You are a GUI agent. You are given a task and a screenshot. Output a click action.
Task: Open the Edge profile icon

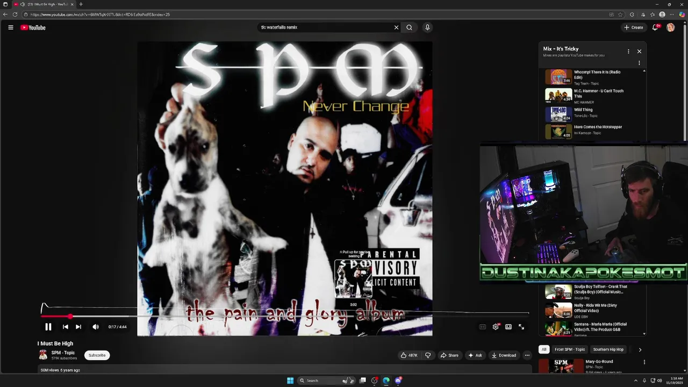point(662,15)
